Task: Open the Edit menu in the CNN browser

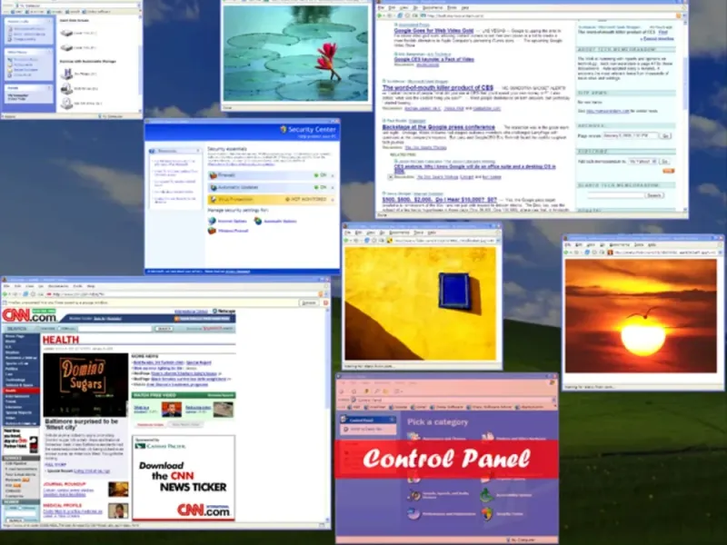Action: [18, 286]
